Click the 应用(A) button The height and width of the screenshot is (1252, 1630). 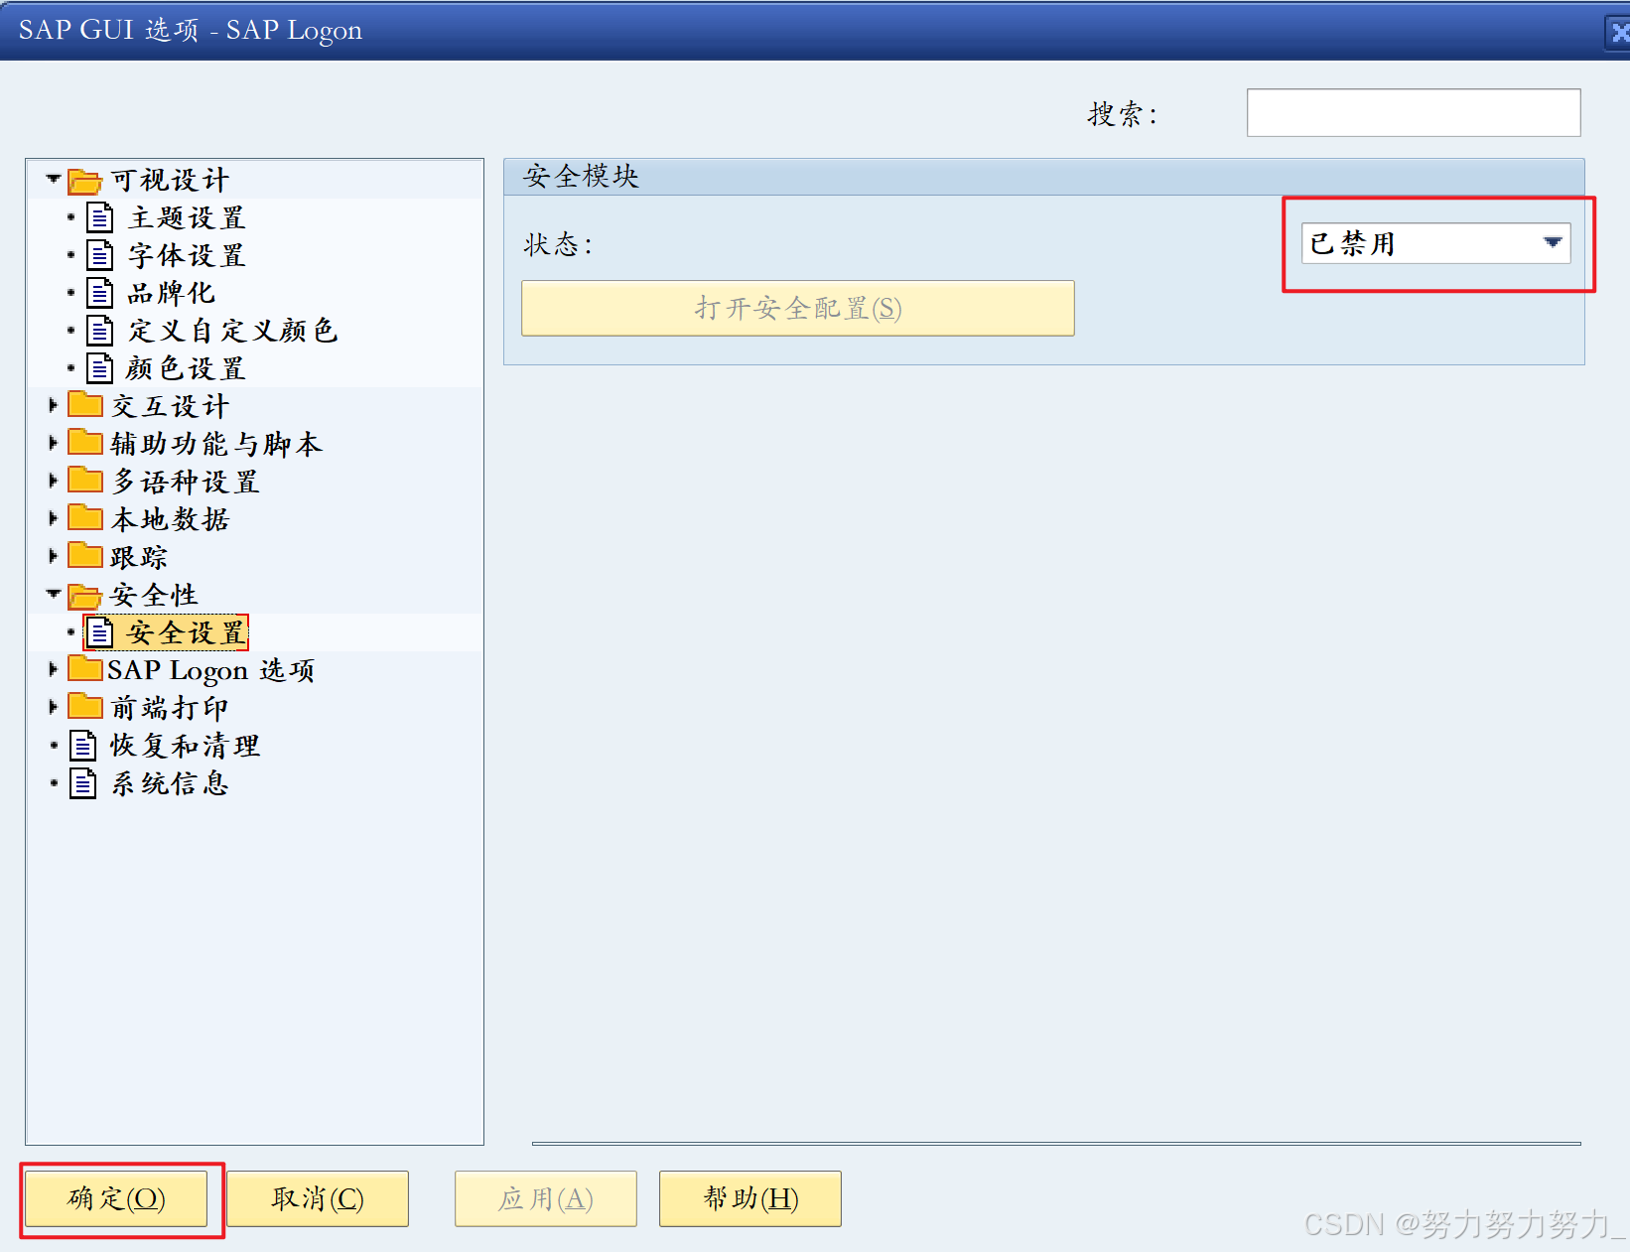[x=546, y=1198]
